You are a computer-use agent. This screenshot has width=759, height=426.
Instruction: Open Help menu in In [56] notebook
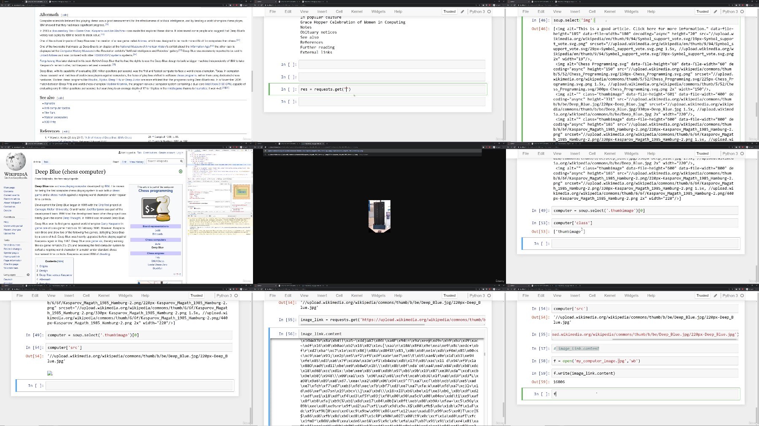point(398,296)
